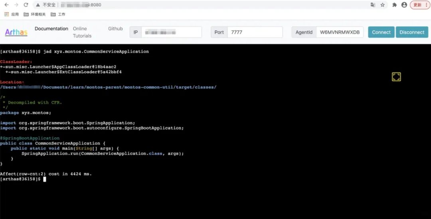Image resolution: width=431 pixels, height=219 pixels.
Task: Focus the Port field showing 7777
Action: pos(255,32)
